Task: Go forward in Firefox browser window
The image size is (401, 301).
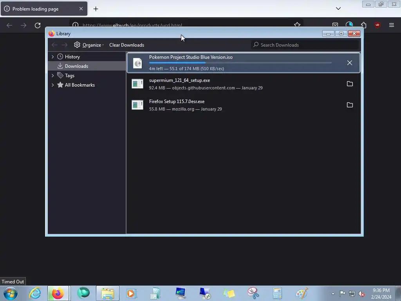Action: [x=23, y=25]
